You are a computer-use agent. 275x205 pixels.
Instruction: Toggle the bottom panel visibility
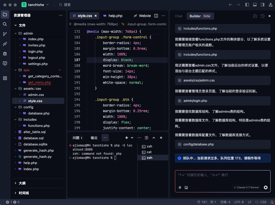click(255, 4)
